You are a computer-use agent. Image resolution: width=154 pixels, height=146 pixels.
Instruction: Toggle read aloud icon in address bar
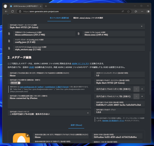tap(123, 11)
